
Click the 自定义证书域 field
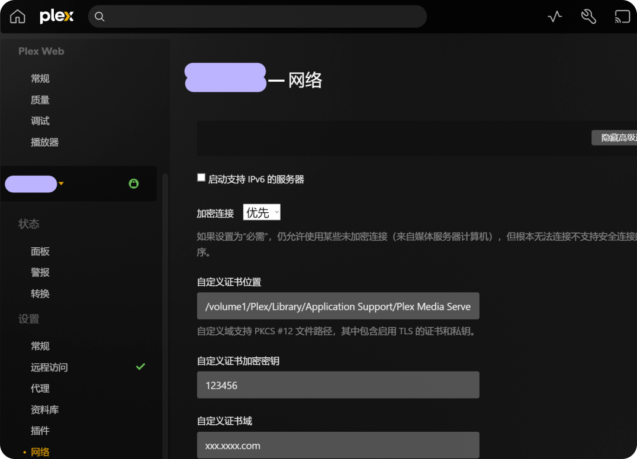tap(338, 445)
